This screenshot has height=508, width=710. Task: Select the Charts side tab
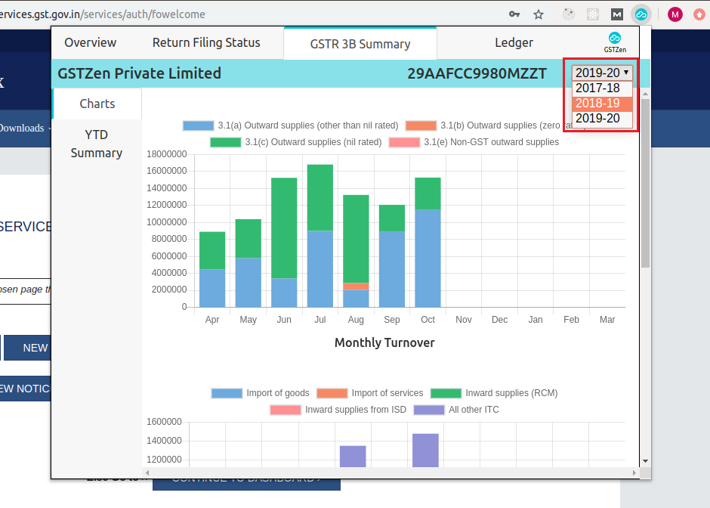click(x=97, y=104)
